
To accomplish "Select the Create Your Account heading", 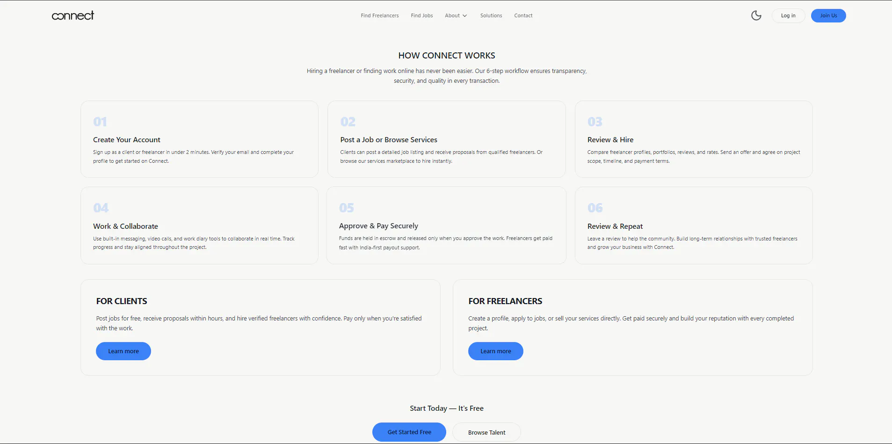I will tap(127, 140).
